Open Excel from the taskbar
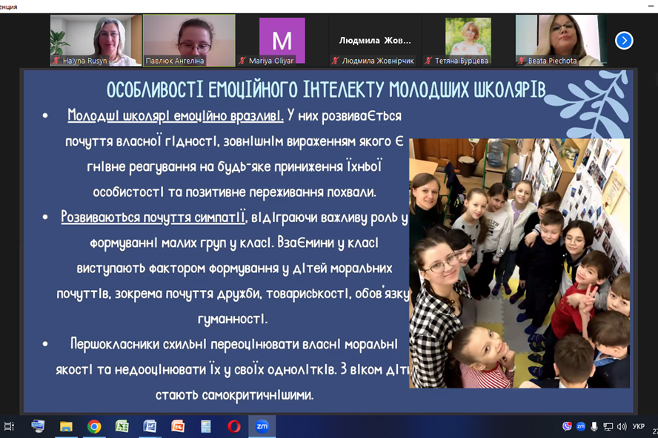Image resolution: width=658 pixels, height=438 pixels. pos(122,426)
